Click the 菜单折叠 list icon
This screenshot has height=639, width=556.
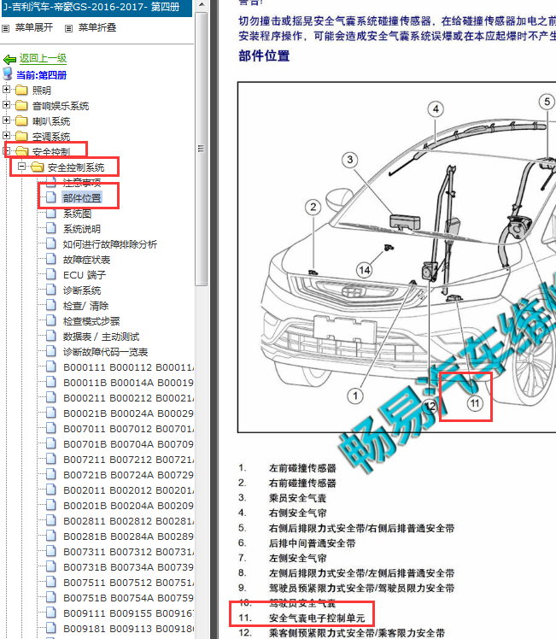[x=69, y=28]
